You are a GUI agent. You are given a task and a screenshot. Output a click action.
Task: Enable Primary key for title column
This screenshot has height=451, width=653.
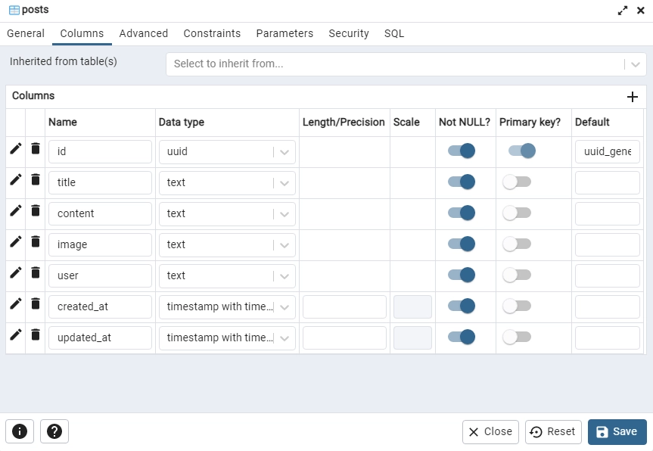point(517,182)
